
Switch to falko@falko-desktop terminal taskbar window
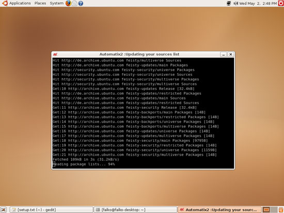[135, 210]
